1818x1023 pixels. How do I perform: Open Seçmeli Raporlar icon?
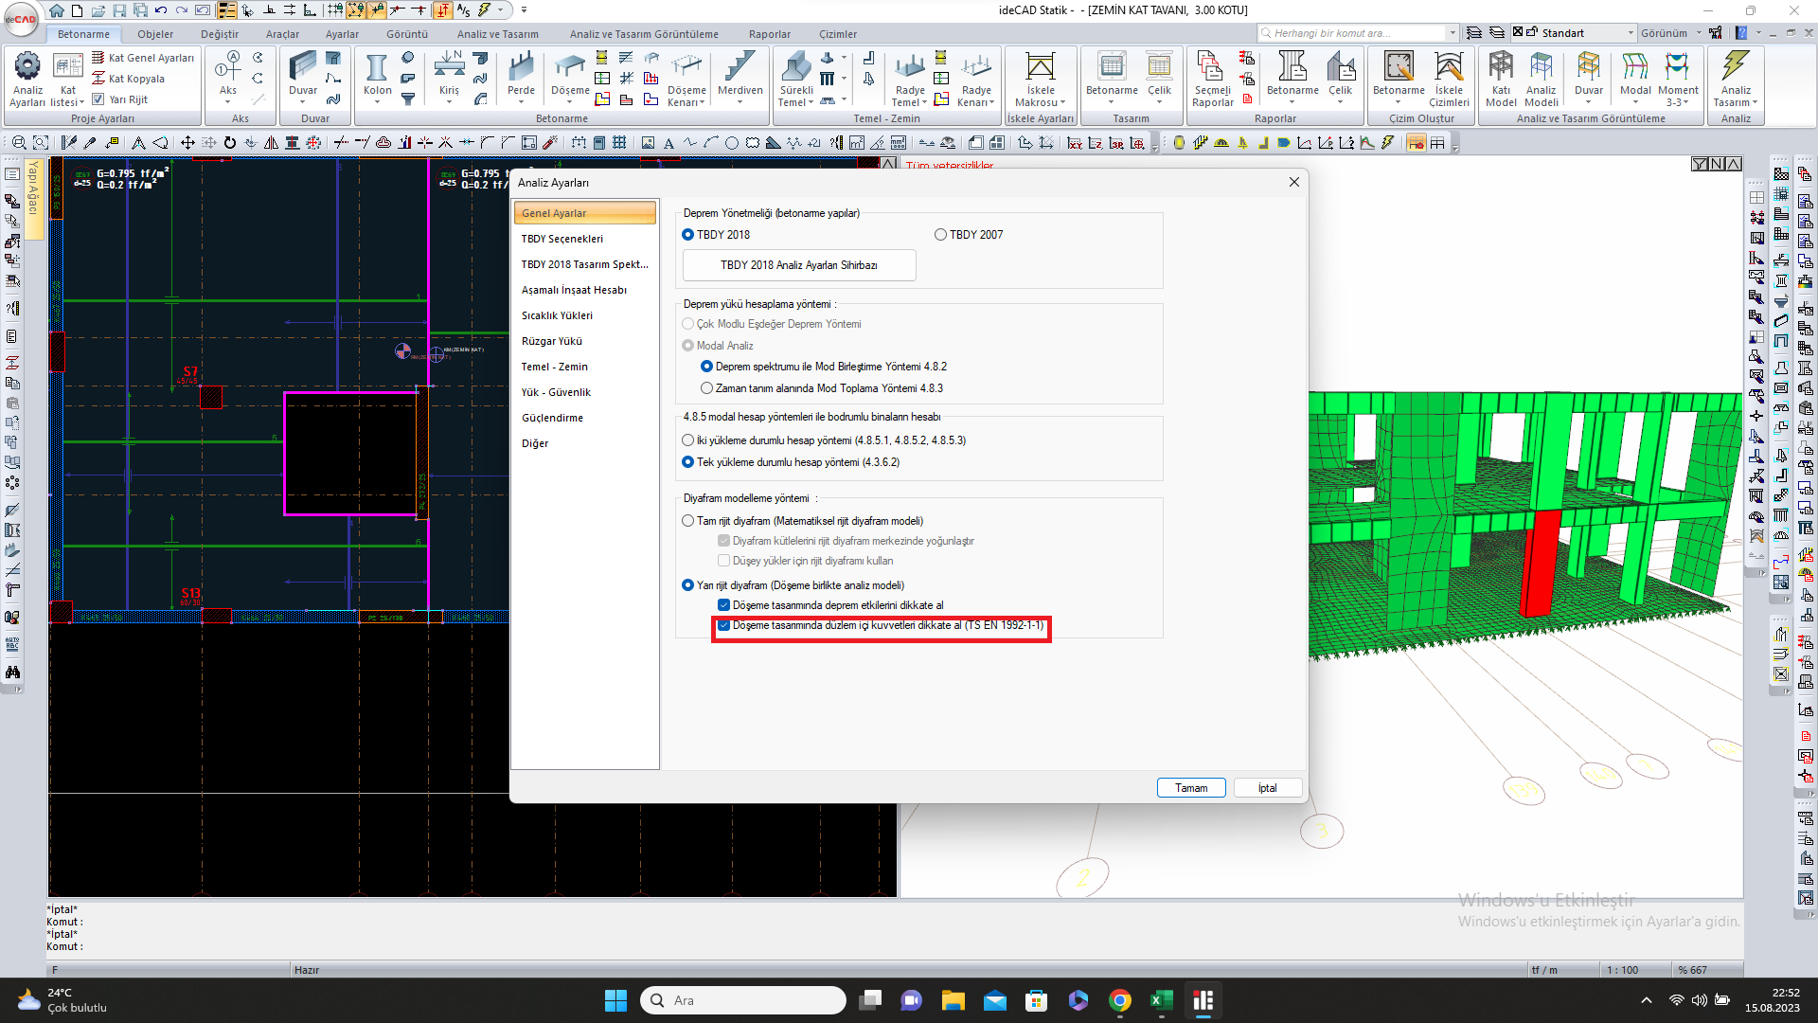[x=1212, y=68]
